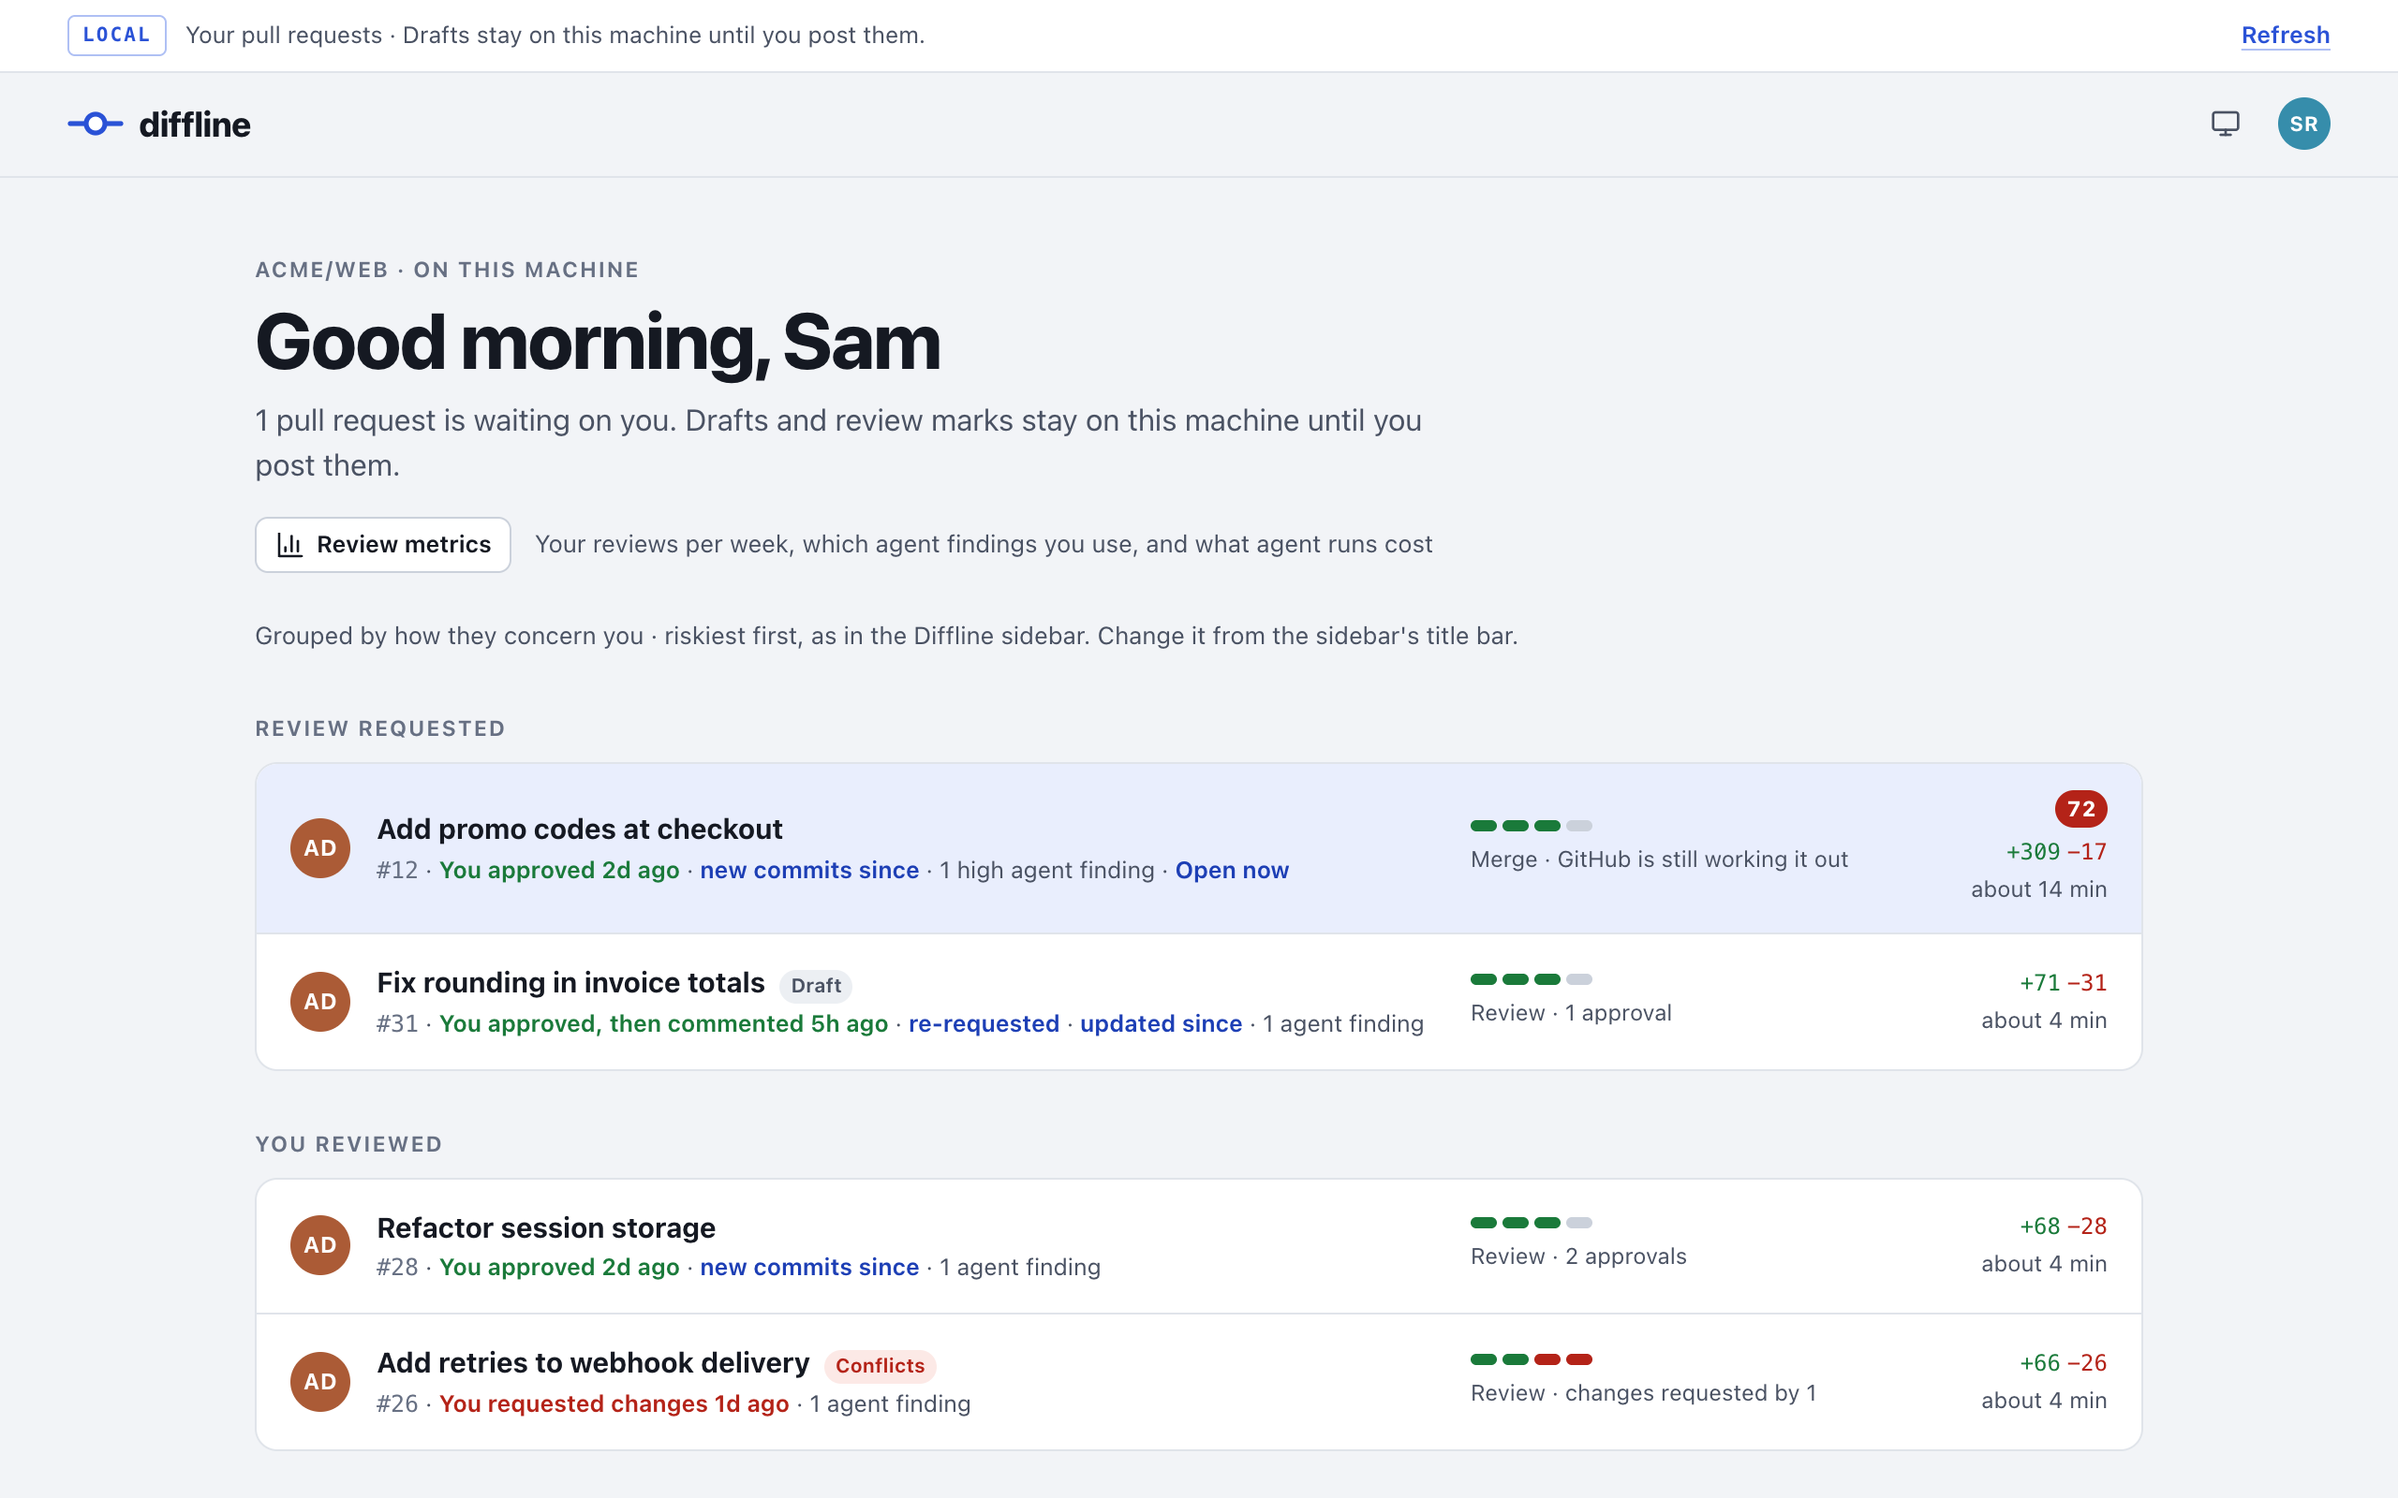Click the '+71 −31' diff stats

click(2063, 983)
